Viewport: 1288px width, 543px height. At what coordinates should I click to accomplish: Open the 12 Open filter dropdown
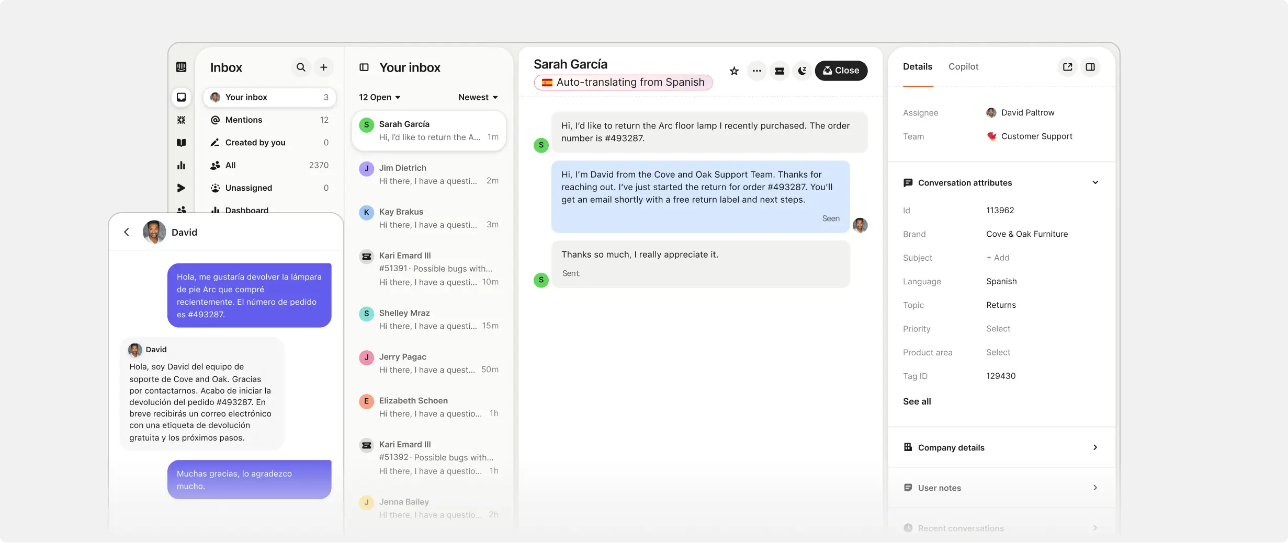(379, 97)
